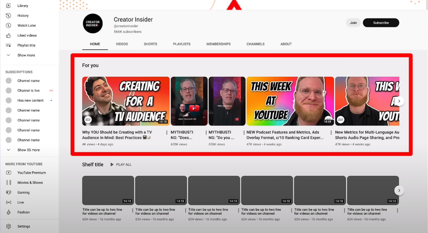Open the Playlist title icon
The image size is (428, 233).
(x=9, y=45)
